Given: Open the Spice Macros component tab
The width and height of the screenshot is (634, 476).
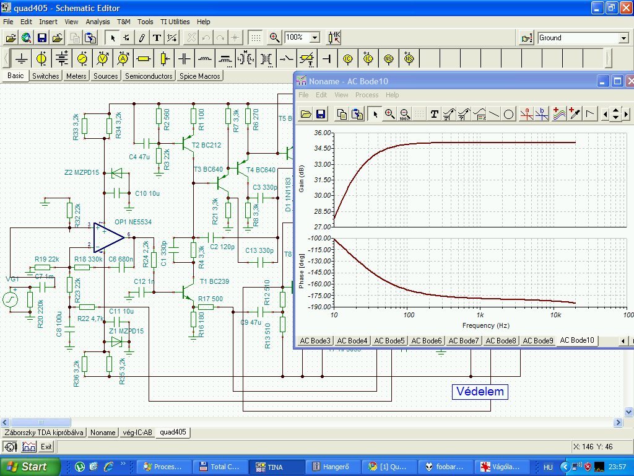Looking at the screenshot, I should (x=200, y=76).
